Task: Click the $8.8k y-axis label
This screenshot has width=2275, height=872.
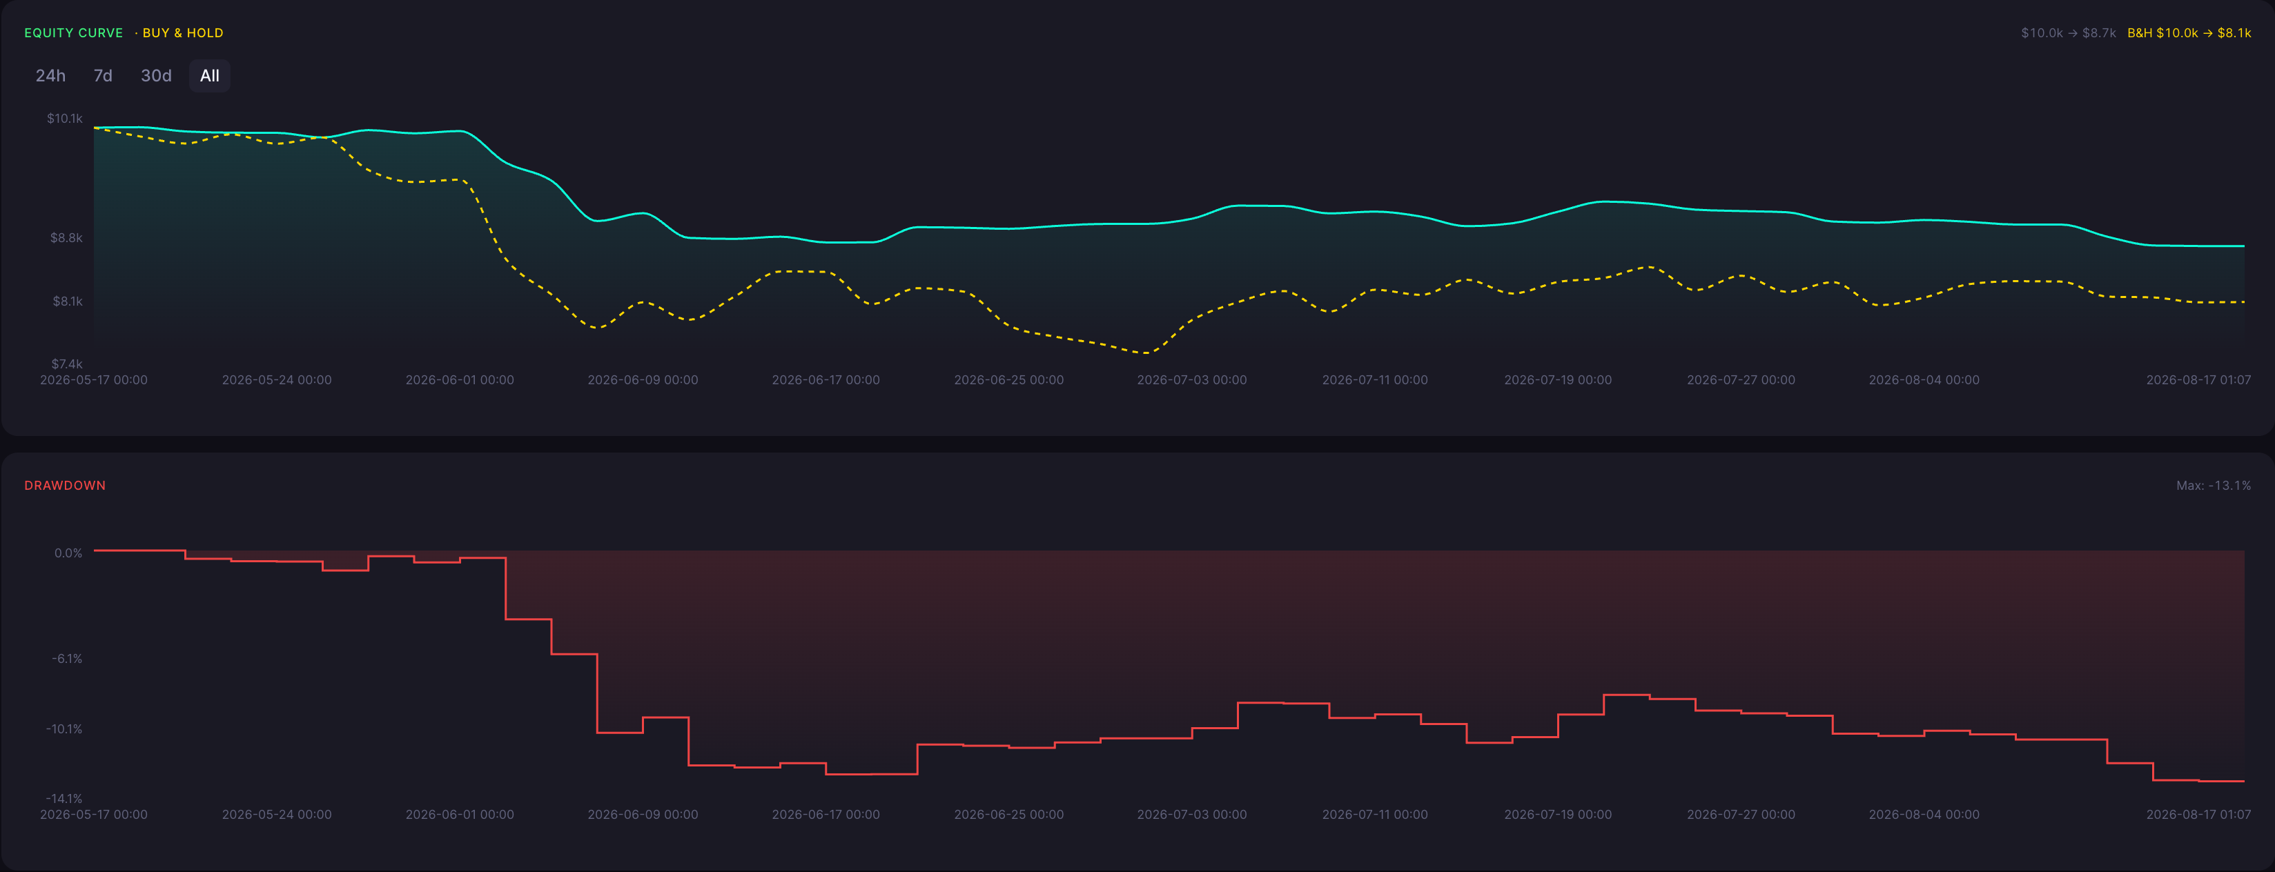Action: pyautogui.click(x=66, y=237)
